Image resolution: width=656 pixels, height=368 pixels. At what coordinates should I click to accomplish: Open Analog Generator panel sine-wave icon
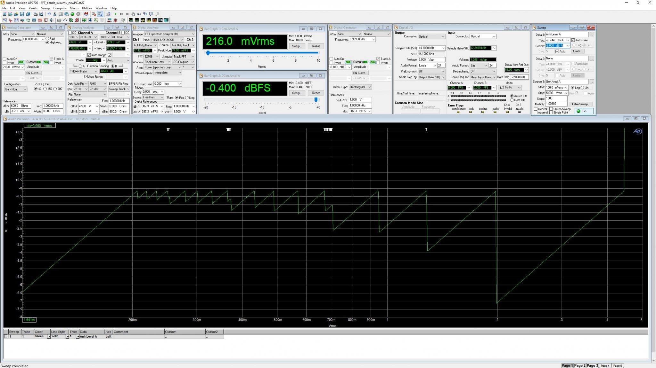pyautogui.click(x=4, y=20)
